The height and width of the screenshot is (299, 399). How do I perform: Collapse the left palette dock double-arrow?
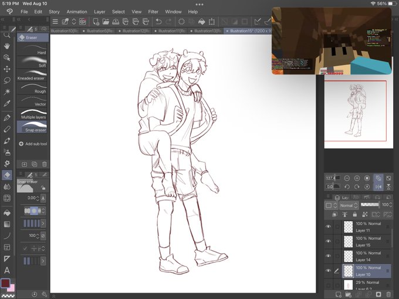(2, 19)
